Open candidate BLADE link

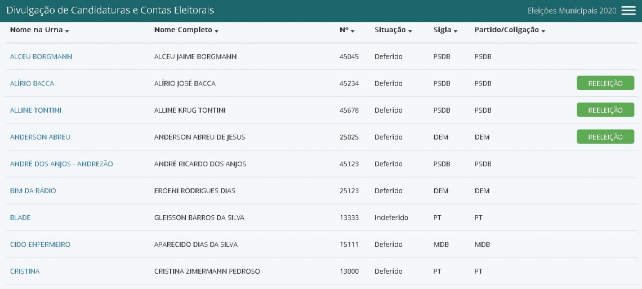20,218
